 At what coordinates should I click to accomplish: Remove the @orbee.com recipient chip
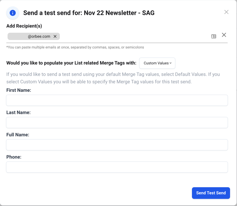55,36
